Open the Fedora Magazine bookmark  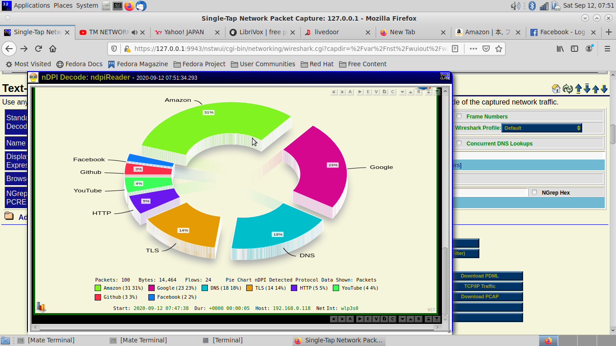pos(138,64)
